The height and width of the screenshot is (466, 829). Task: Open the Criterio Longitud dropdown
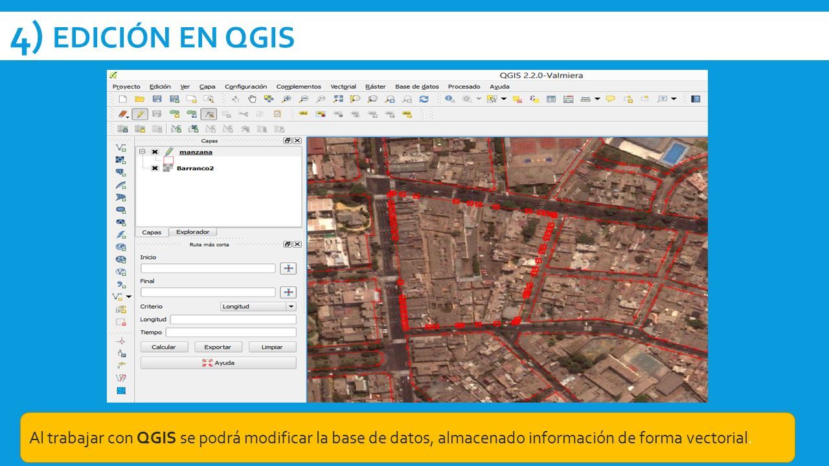click(x=258, y=306)
